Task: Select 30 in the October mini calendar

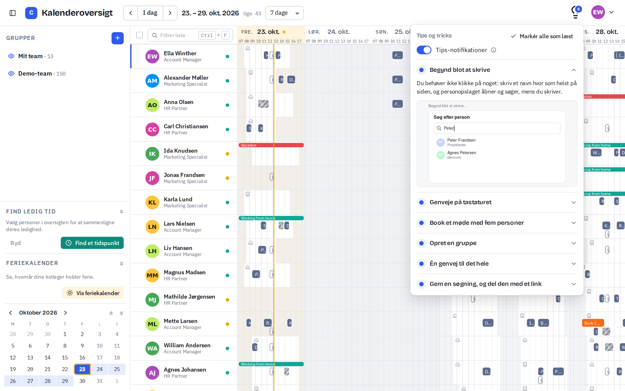Action: [82, 381]
